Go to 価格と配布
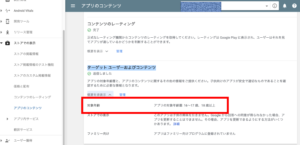Viewport: 300px width, 145px height. [x=22, y=86]
